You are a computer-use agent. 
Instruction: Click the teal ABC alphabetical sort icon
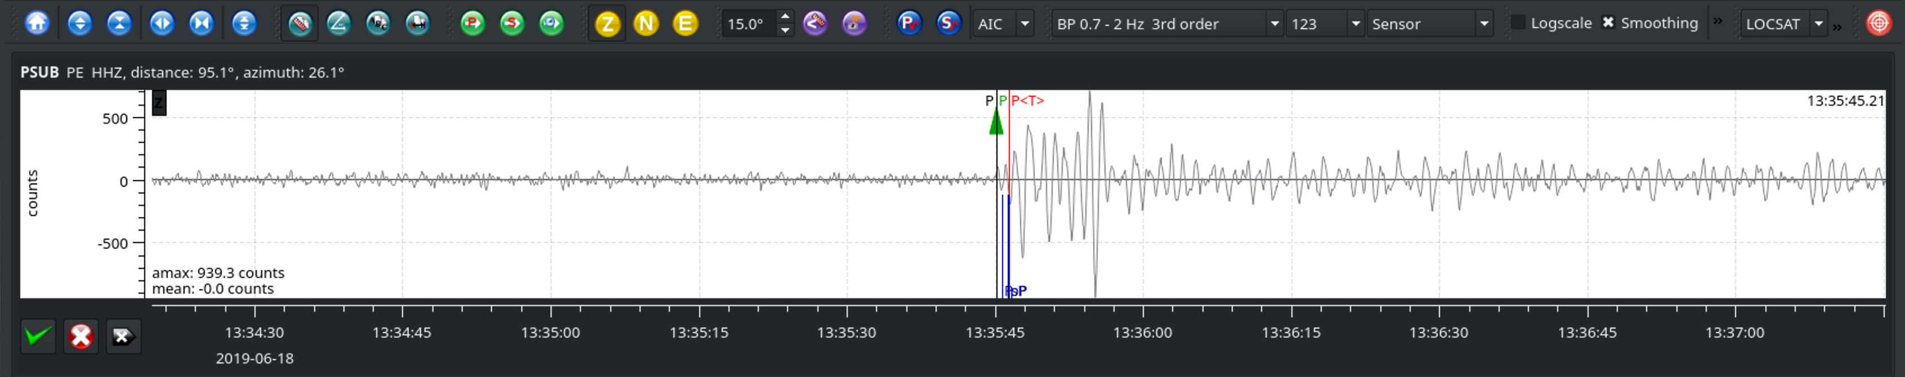378,24
